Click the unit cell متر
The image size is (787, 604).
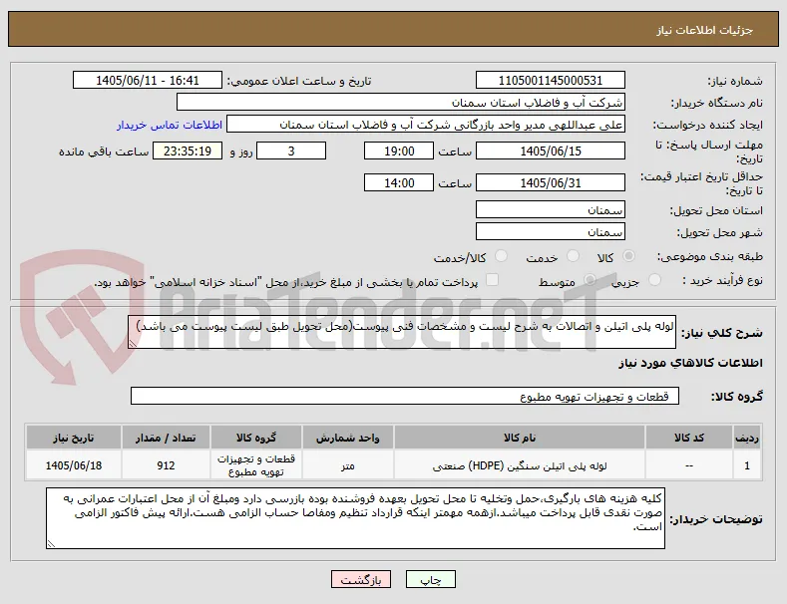pyautogui.click(x=348, y=465)
